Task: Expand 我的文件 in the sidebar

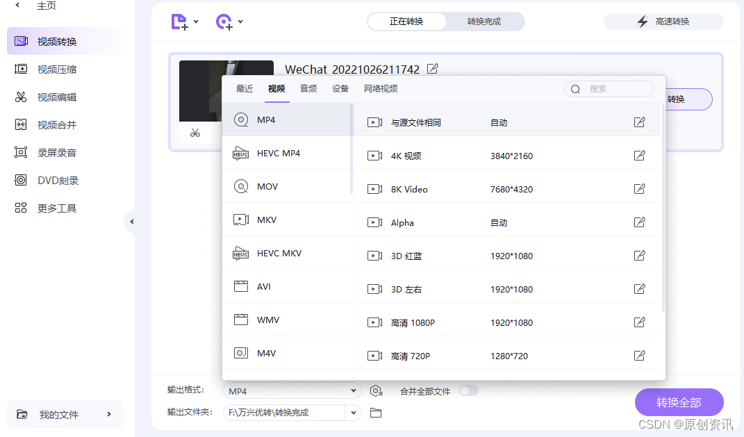Action: (65, 414)
